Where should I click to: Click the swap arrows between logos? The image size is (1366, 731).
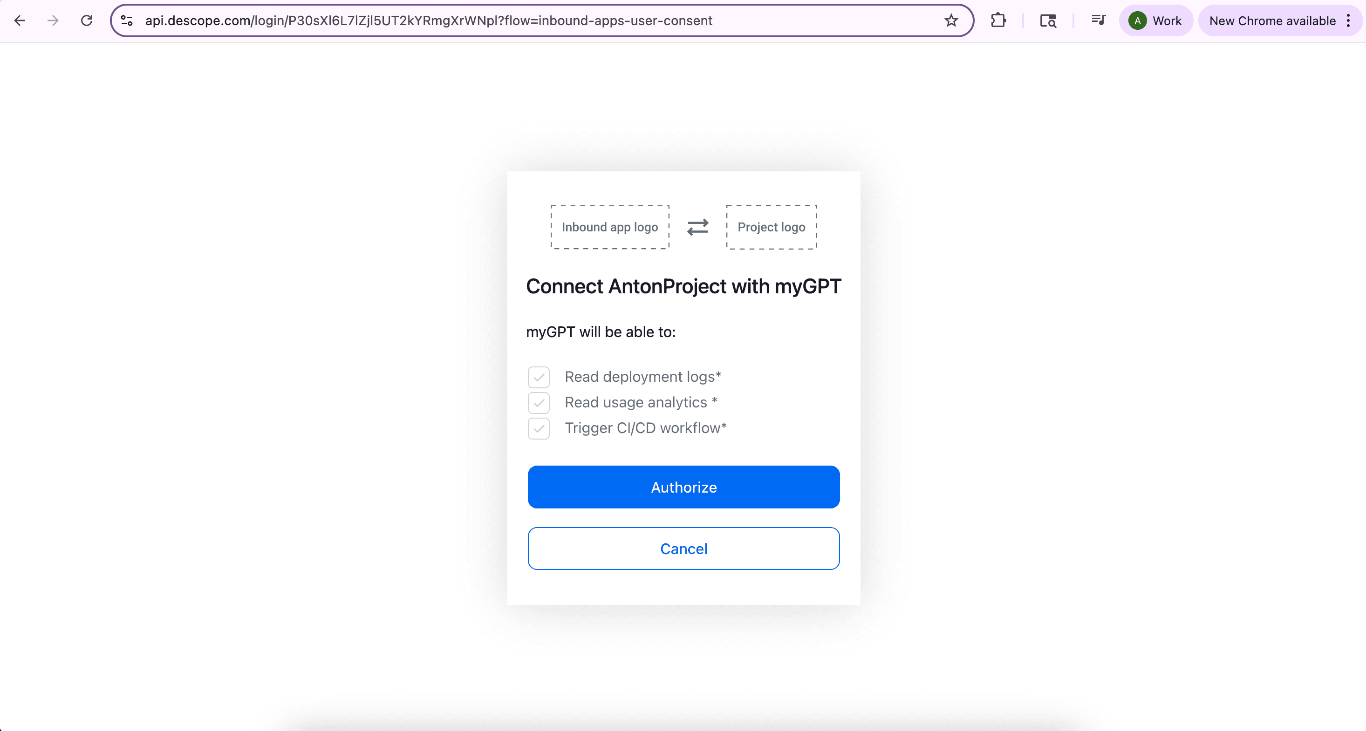tap(697, 227)
